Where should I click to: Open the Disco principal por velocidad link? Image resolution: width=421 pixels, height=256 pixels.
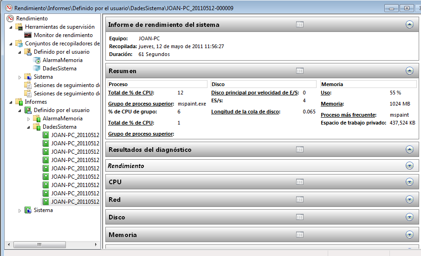tap(255, 93)
